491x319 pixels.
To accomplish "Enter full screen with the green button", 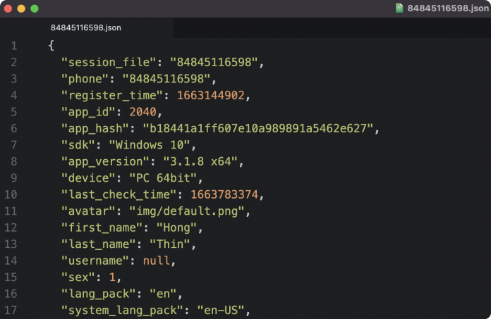I will pyautogui.click(x=35, y=8).
